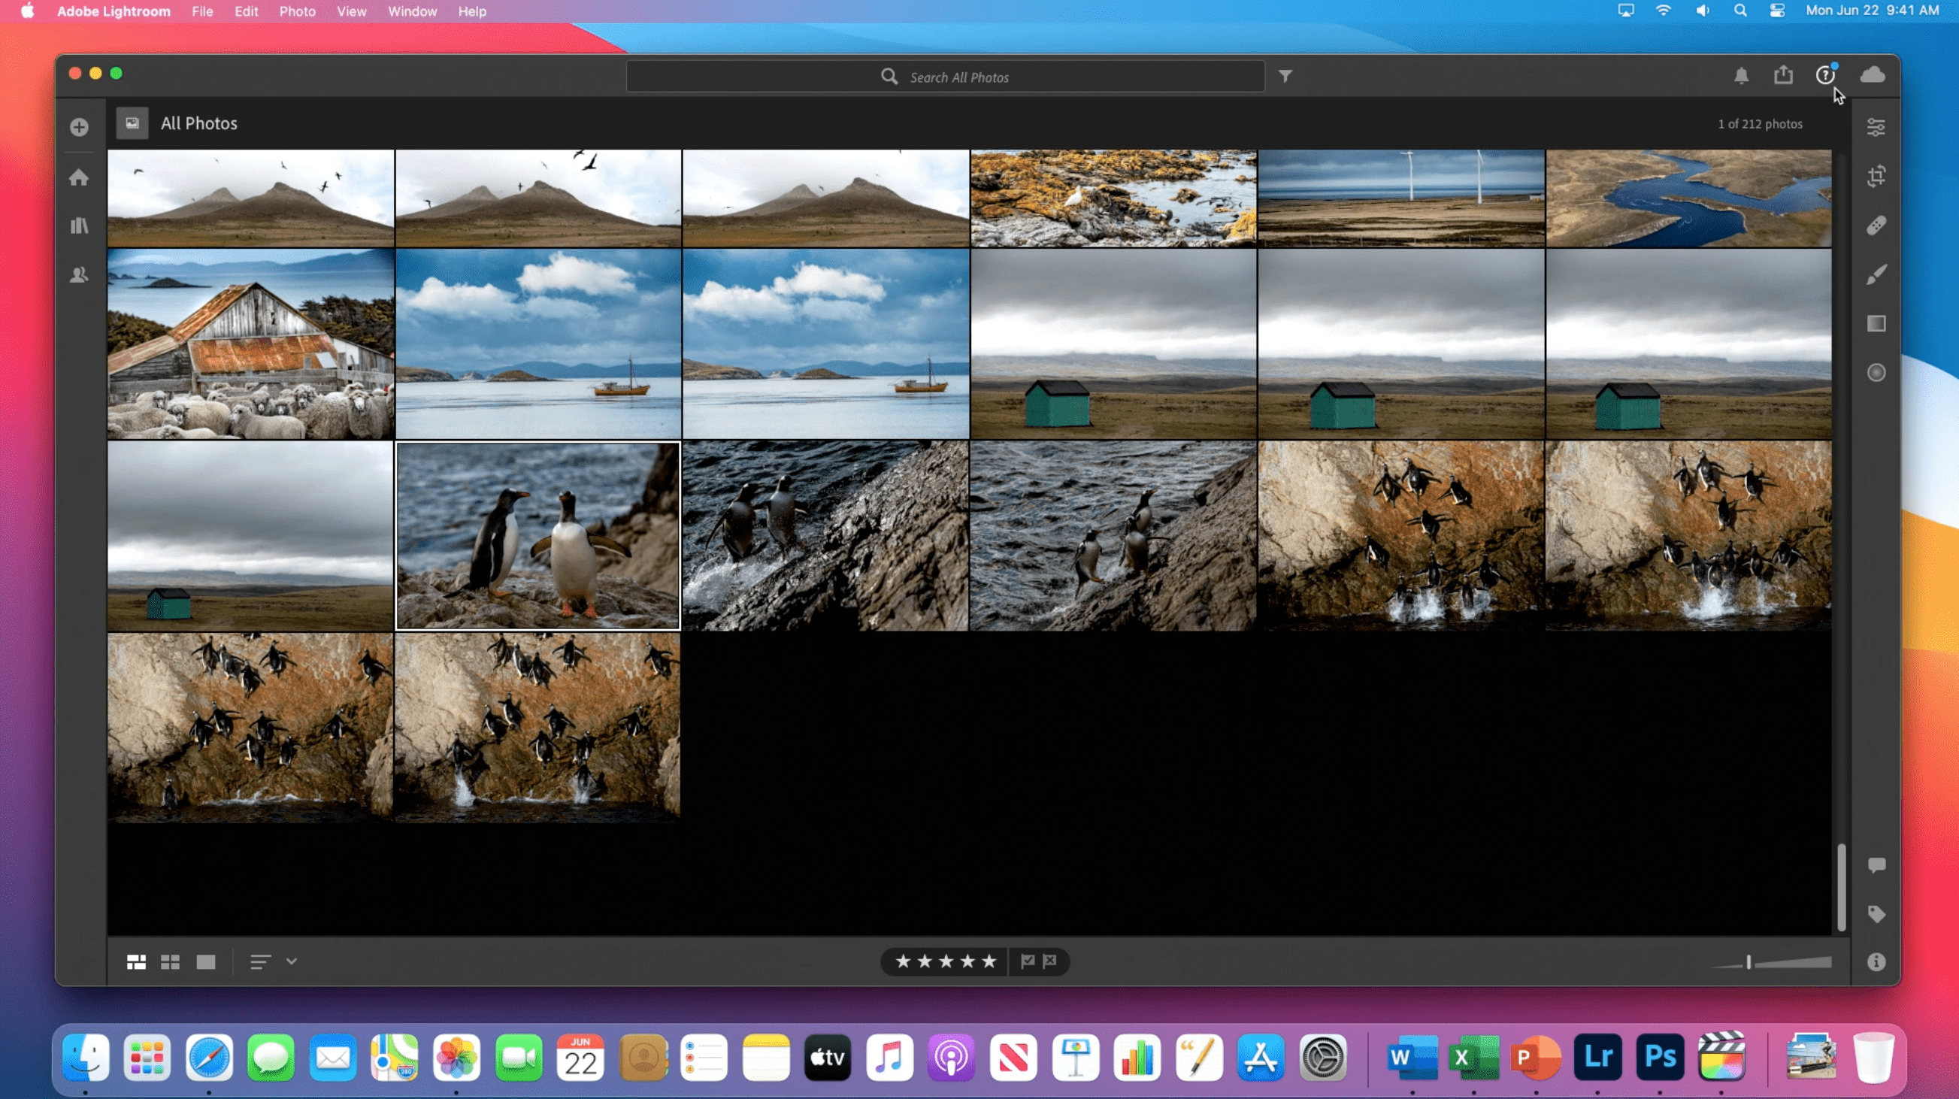Select the Linear Gradient tool
This screenshot has height=1099, width=1959.
click(1876, 324)
